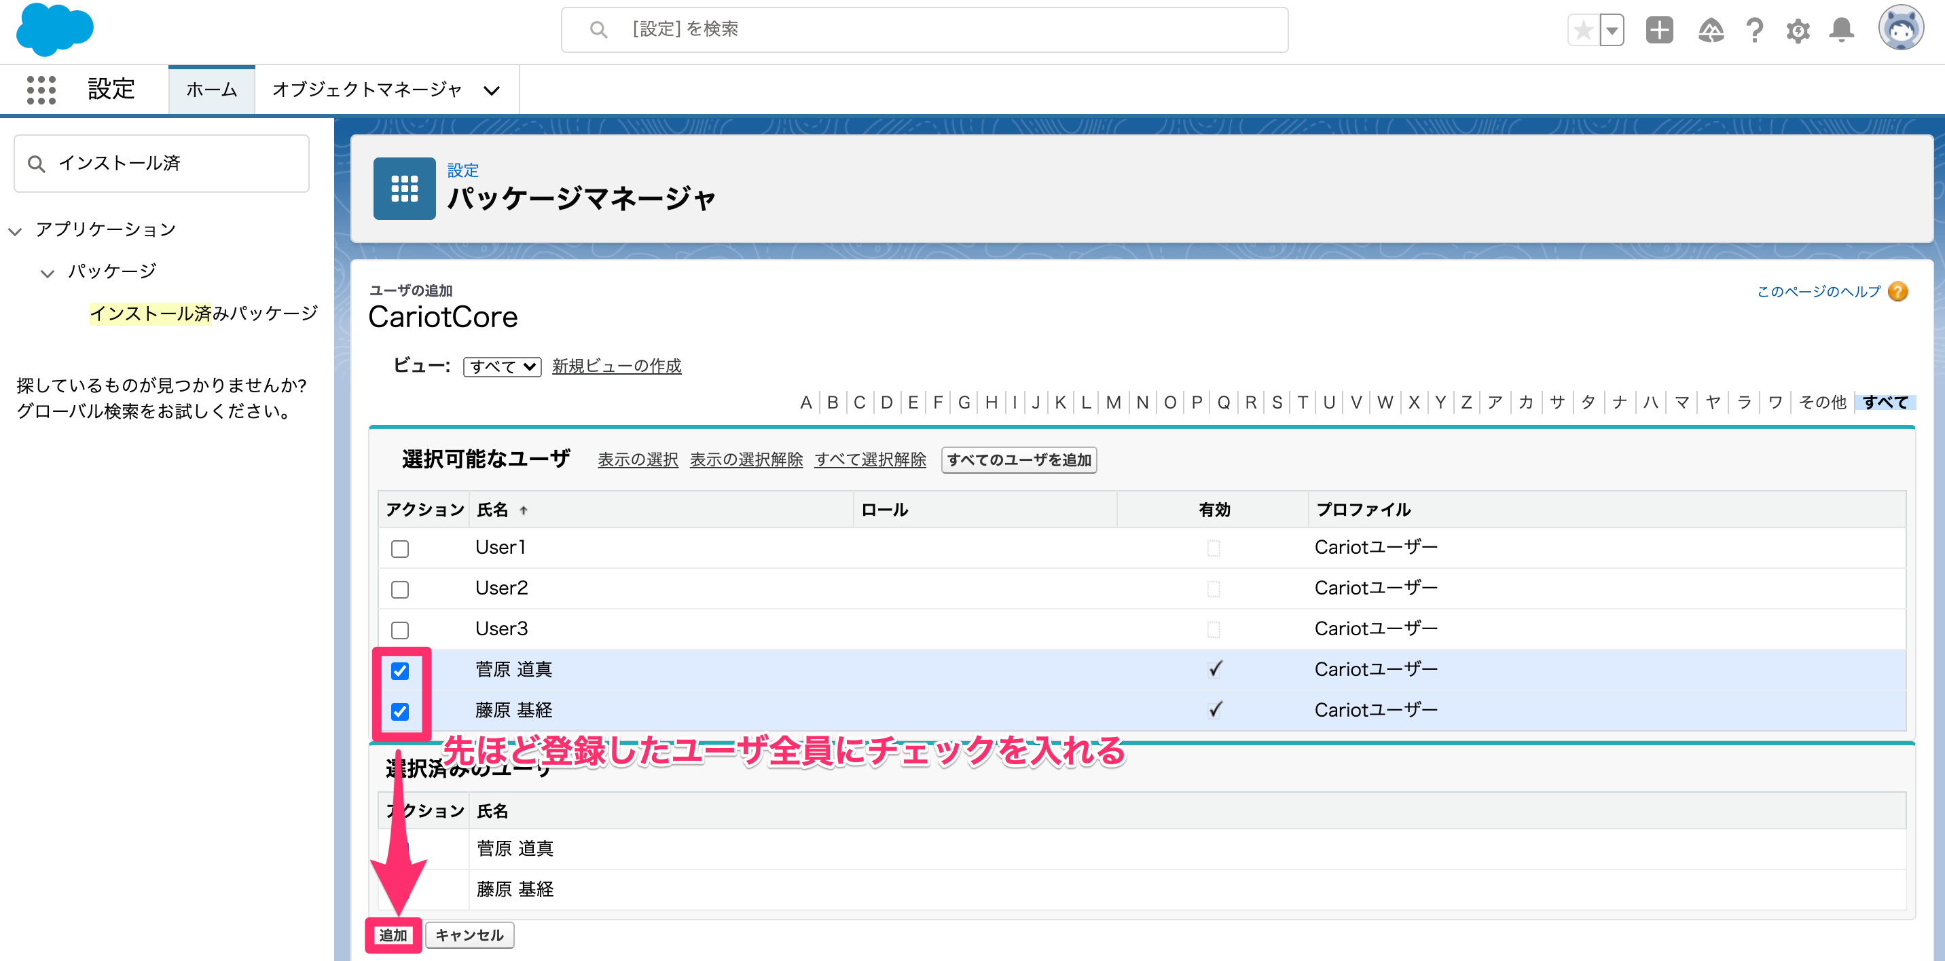The image size is (1945, 961).
Task: Check the User3 checkbox
Action: pos(400,630)
